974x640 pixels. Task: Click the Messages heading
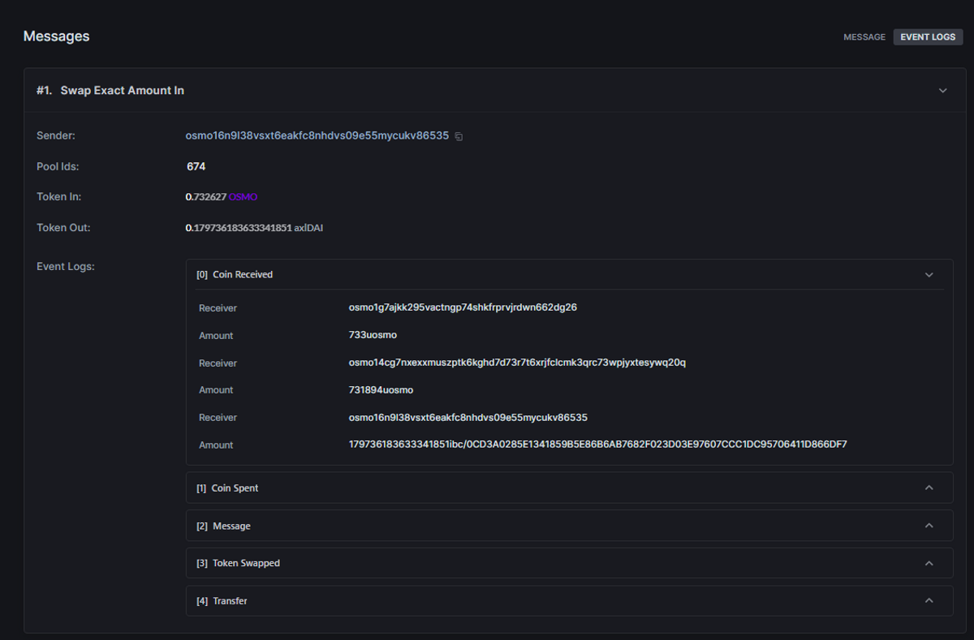[x=57, y=37]
